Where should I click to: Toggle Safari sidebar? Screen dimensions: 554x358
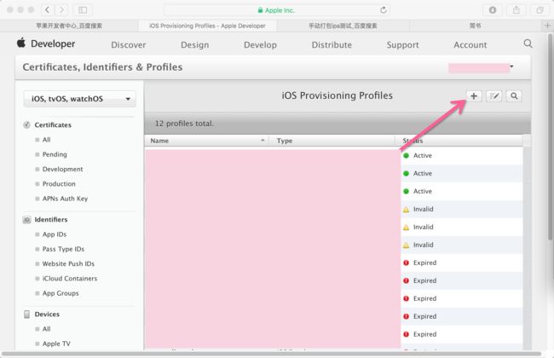83,10
